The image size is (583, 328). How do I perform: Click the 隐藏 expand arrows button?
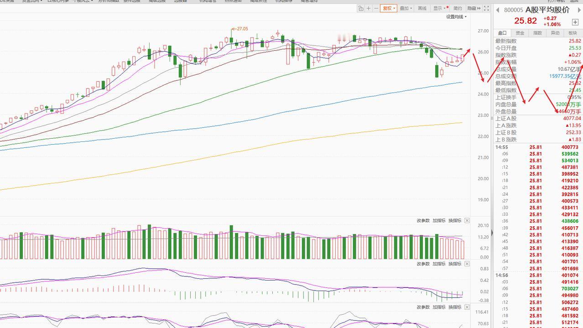tap(474, 8)
